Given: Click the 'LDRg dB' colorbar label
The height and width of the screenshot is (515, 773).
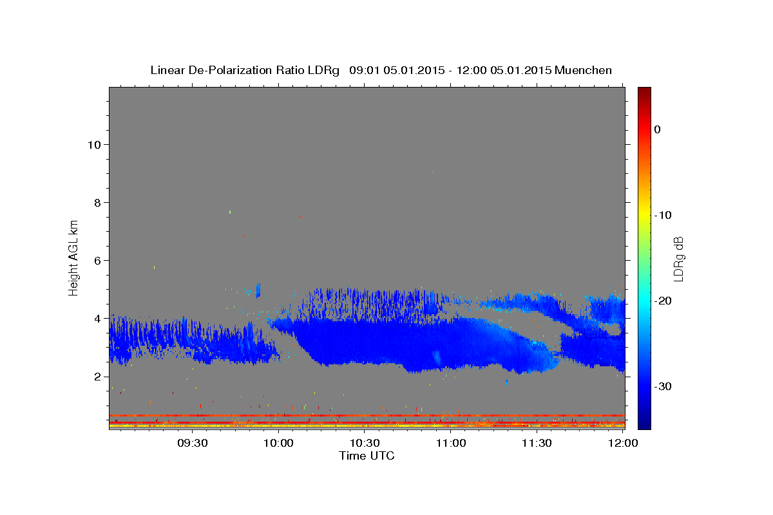Looking at the screenshot, I should (678, 258).
